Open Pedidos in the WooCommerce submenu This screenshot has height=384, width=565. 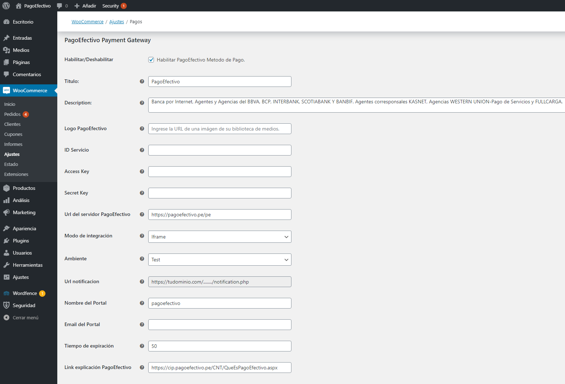13,114
